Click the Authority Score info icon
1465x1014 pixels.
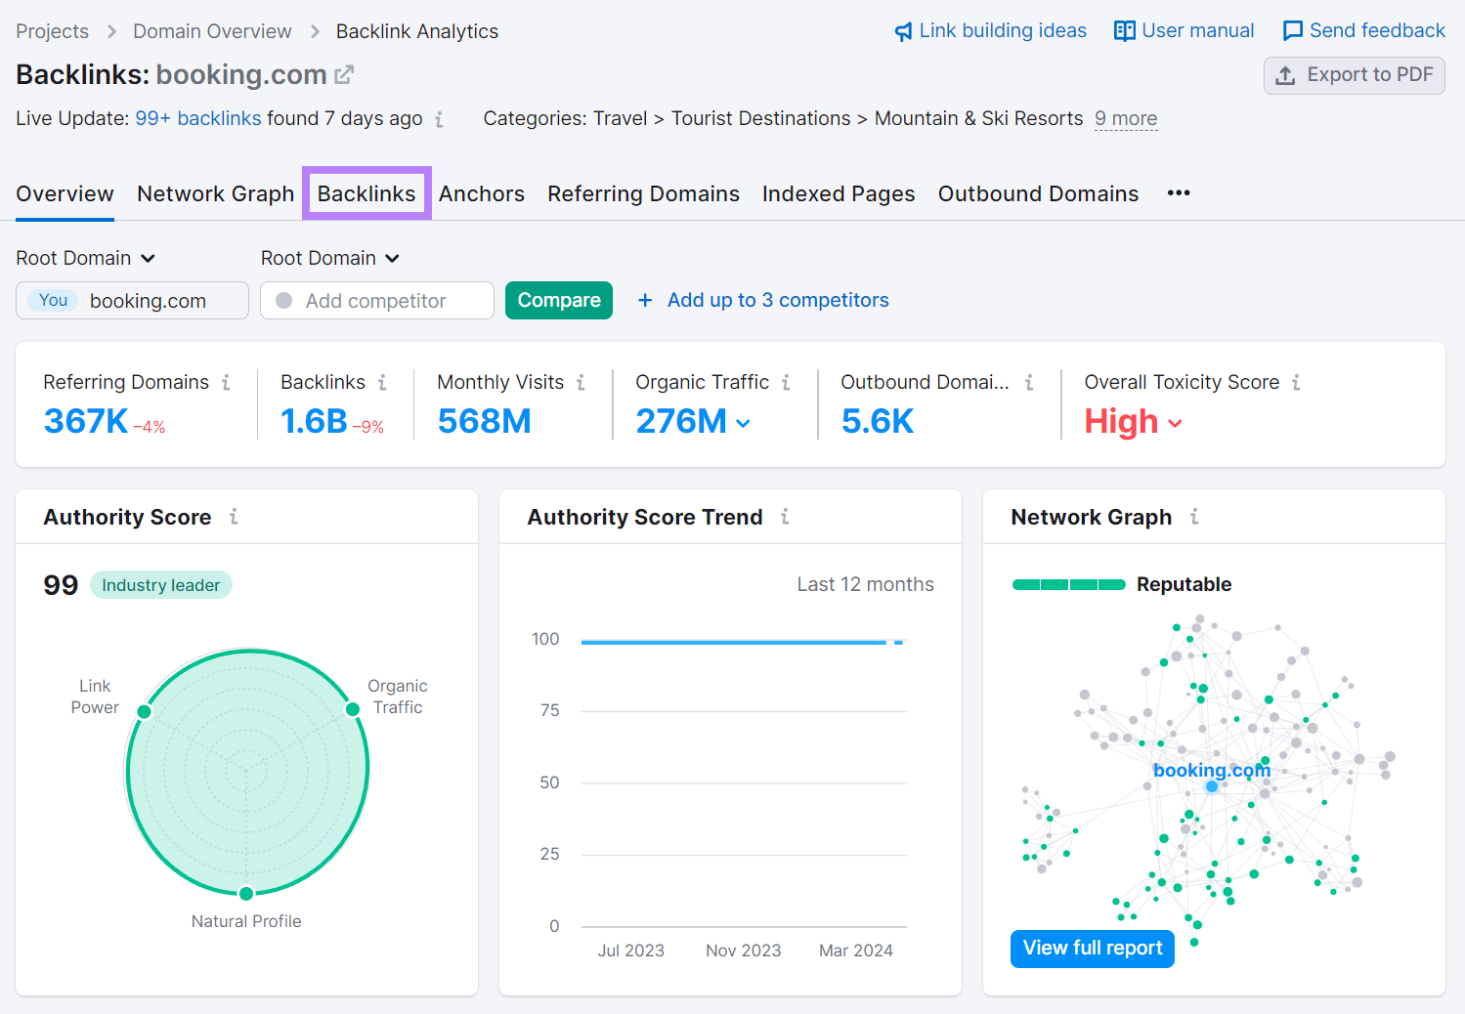[235, 517]
